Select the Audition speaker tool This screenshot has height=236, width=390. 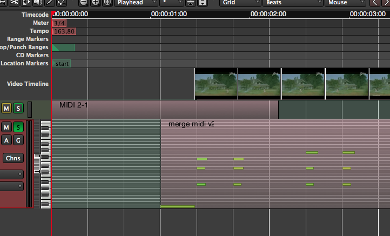(x=37, y=3)
